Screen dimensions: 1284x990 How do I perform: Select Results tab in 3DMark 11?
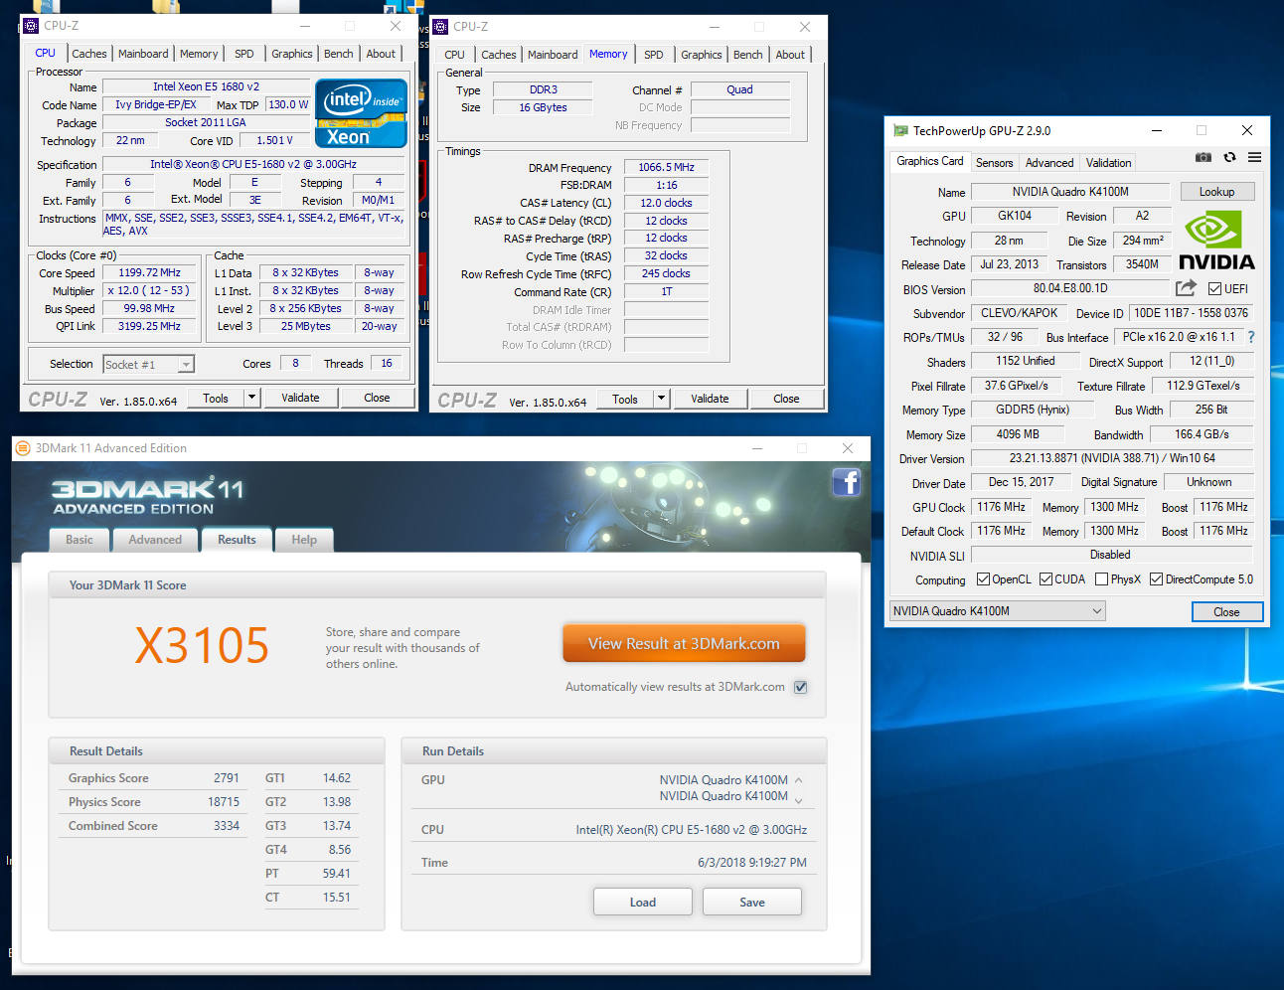(x=237, y=540)
